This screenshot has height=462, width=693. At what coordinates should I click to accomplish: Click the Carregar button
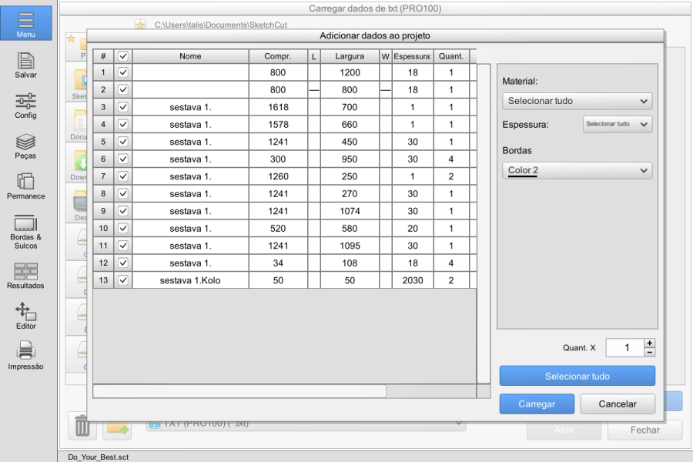(537, 404)
